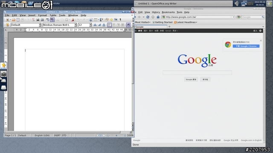This screenshot has height=153, width=273.
Task: Open a new tab with plus icon
Action: tap(169, 27)
